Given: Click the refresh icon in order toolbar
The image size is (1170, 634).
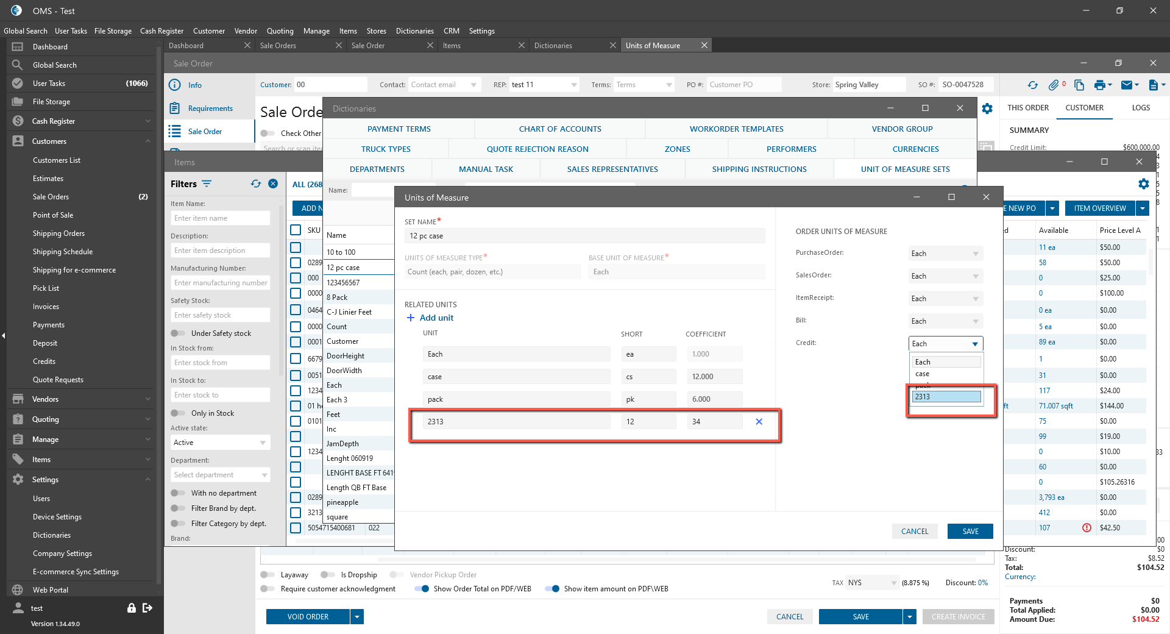Looking at the screenshot, I should click(1032, 85).
